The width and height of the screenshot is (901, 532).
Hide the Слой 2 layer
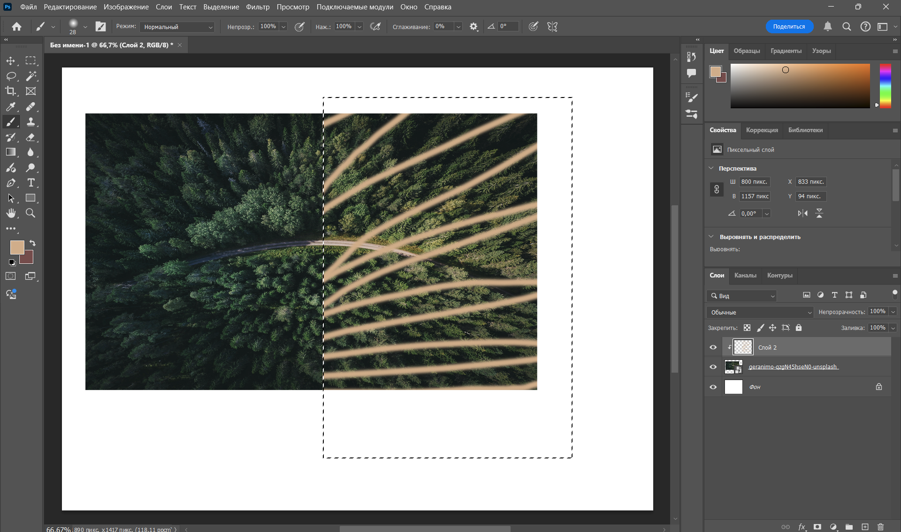713,347
